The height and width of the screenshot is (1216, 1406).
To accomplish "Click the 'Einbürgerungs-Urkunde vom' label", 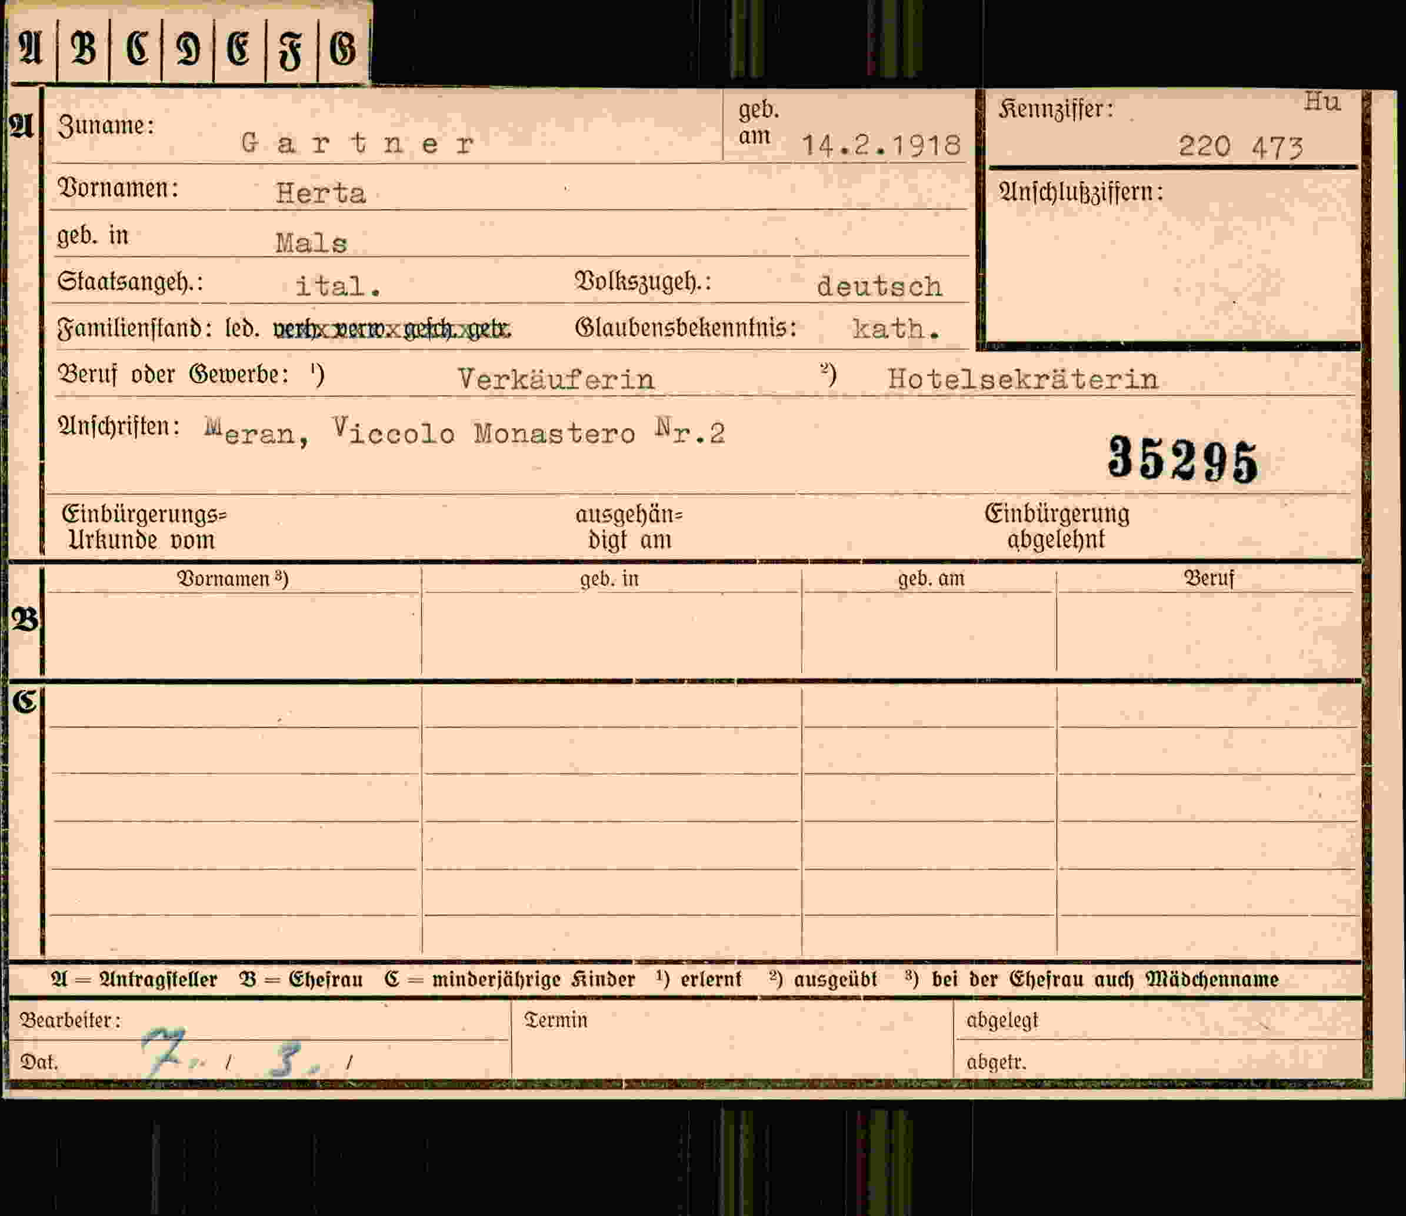I will pyautogui.click(x=144, y=527).
